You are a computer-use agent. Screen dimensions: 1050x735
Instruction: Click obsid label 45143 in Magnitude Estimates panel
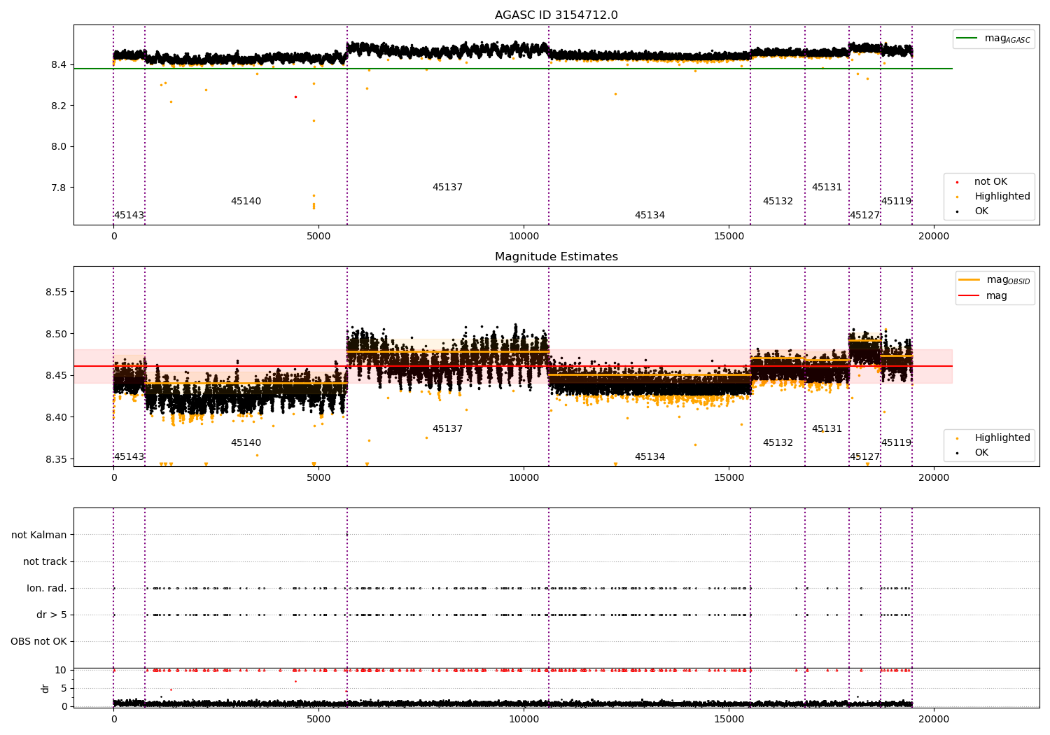(x=129, y=457)
